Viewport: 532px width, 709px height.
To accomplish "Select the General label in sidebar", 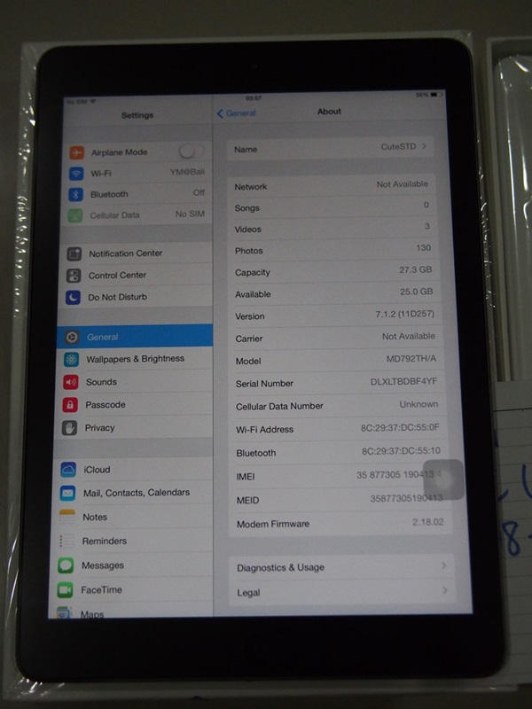I will pyautogui.click(x=103, y=337).
